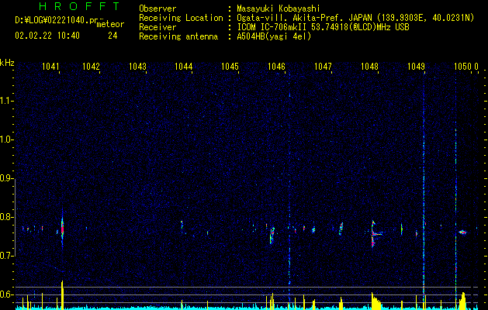The height and width of the screenshot is (310, 488).
Task: Click the A504HB(yagi 4el) antenna text
Action: pyautogui.click(x=274, y=36)
